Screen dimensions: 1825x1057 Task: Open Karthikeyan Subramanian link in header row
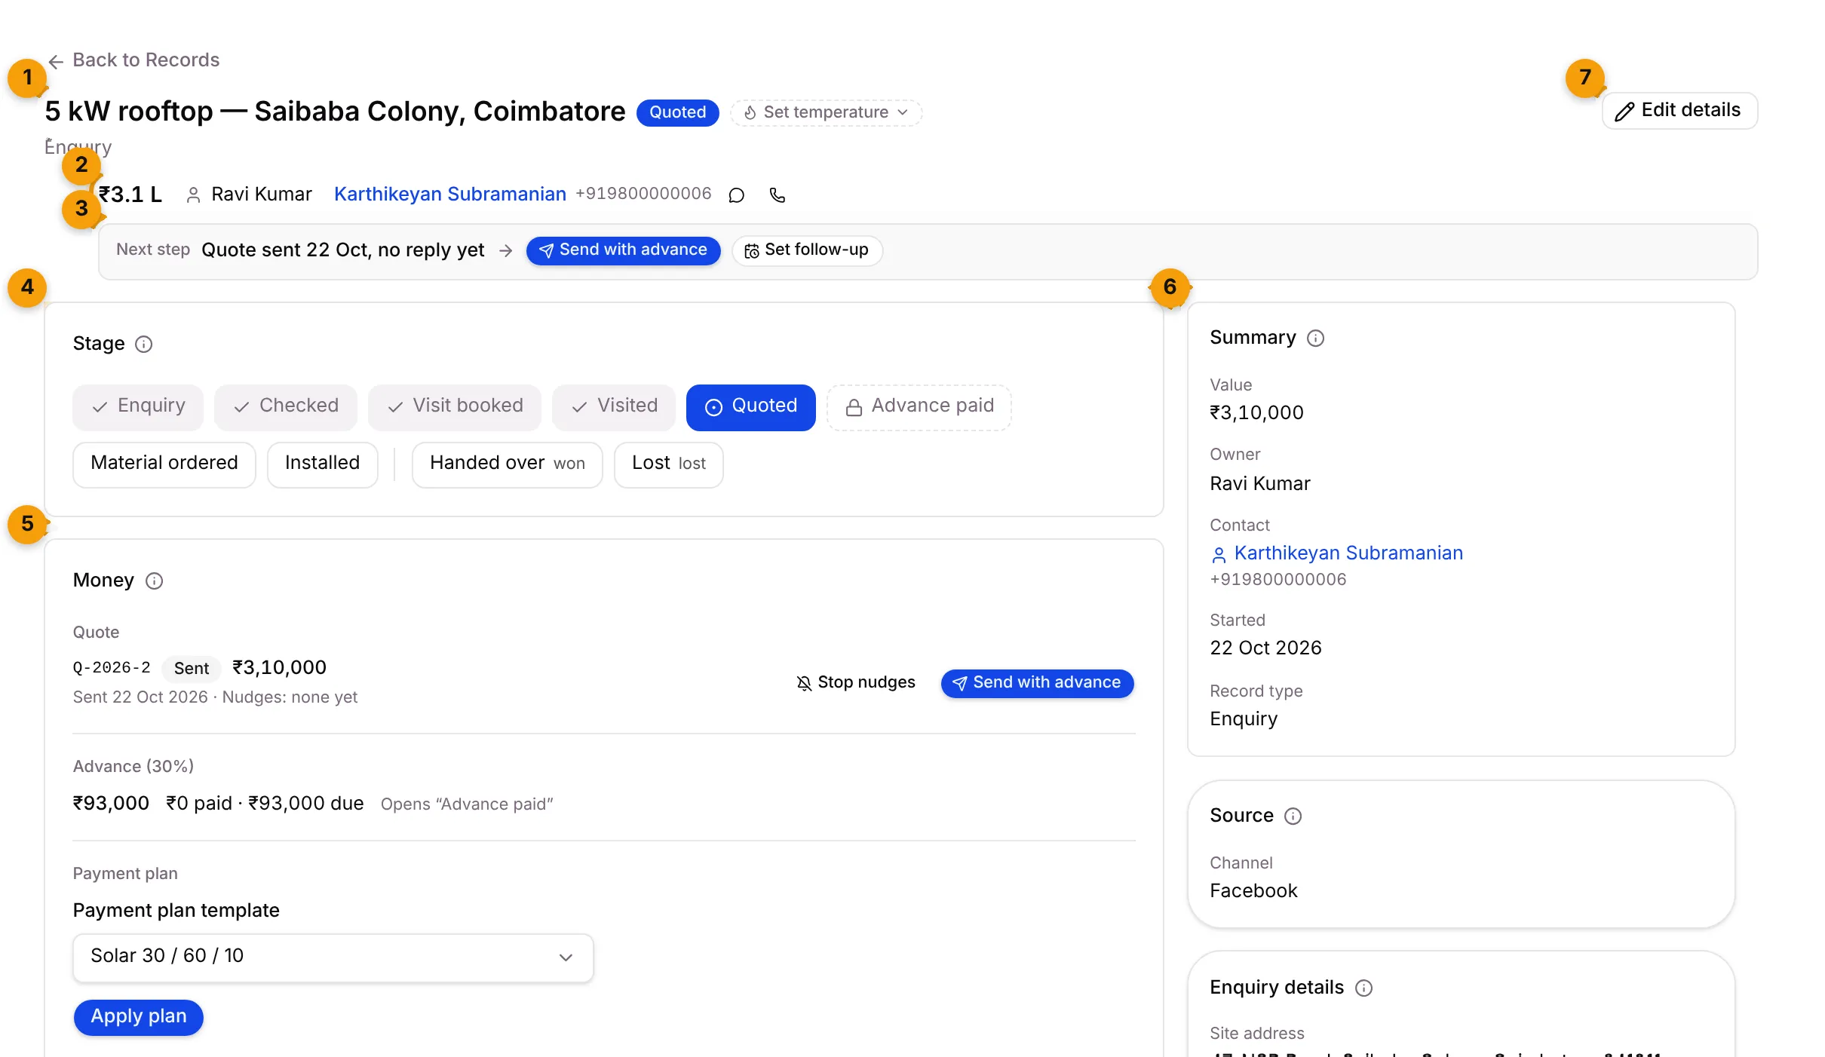pos(450,195)
